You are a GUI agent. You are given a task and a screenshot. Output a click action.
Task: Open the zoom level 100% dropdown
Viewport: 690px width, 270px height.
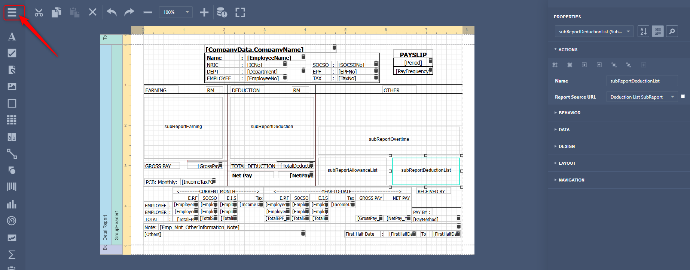click(x=176, y=12)
